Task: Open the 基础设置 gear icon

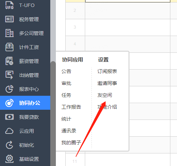Action: (x=9, y=159)
